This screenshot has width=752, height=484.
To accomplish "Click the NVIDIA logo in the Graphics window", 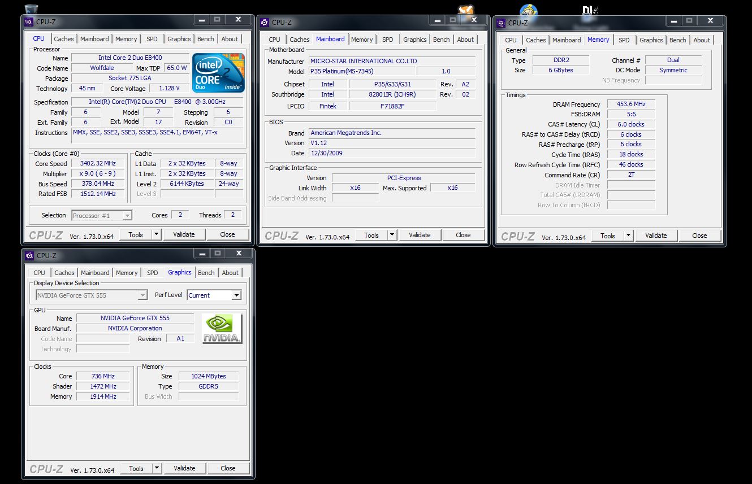I will (222, 329).
